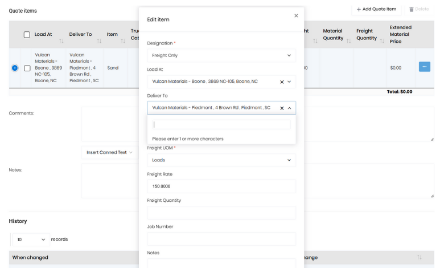Click the Add Quote Item button
The image size is (444, 268).
tap(376, 9)
